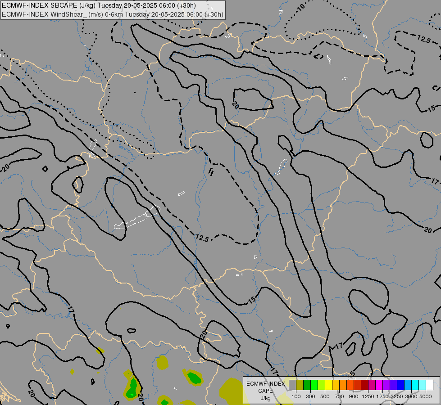441x405 pixels.
Task: Click the WindShear 0-6km title line
Action: click(x=113, y=14)
